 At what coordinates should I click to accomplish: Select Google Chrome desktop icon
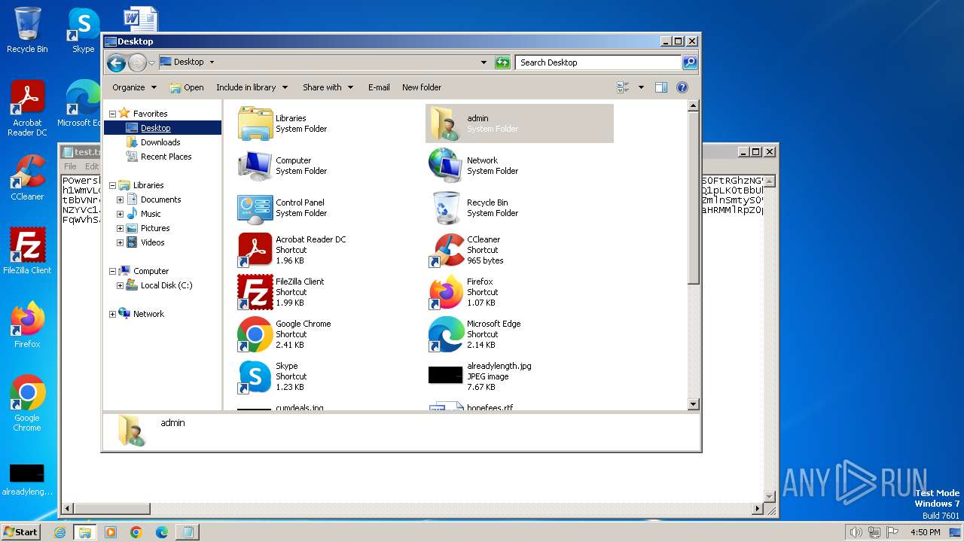pos(27,403)
